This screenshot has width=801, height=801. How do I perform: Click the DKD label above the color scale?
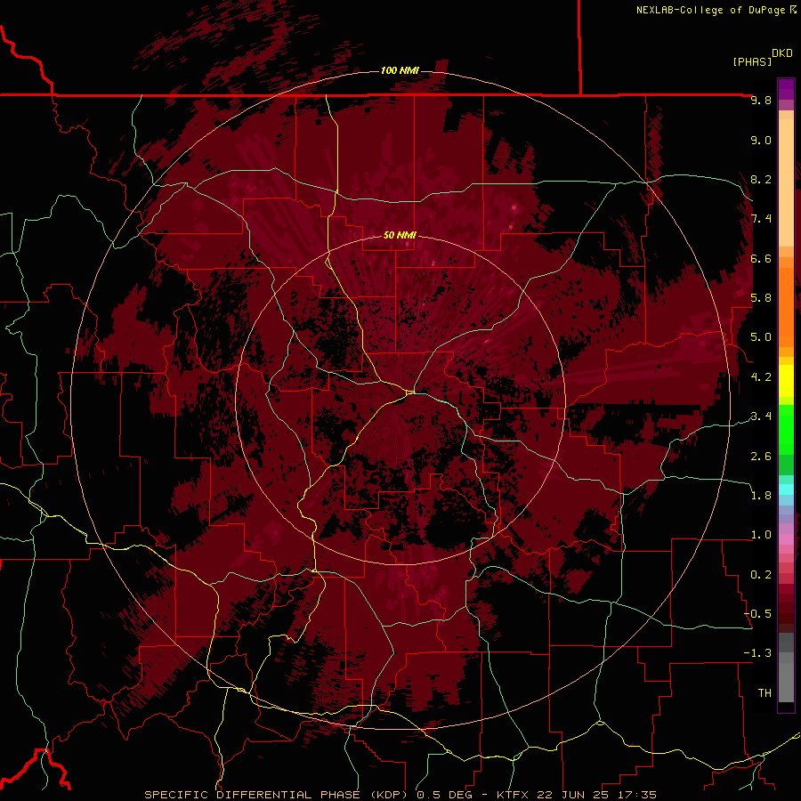pos(782,53)
